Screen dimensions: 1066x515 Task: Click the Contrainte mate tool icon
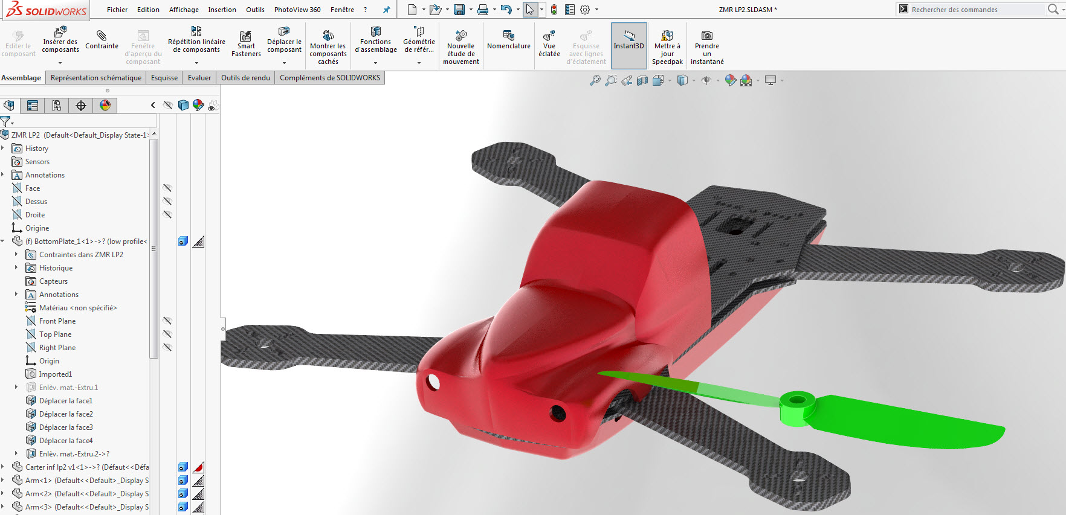tap(102, 36)
